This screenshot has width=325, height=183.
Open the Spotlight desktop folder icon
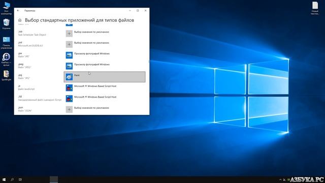pos(6,76)
